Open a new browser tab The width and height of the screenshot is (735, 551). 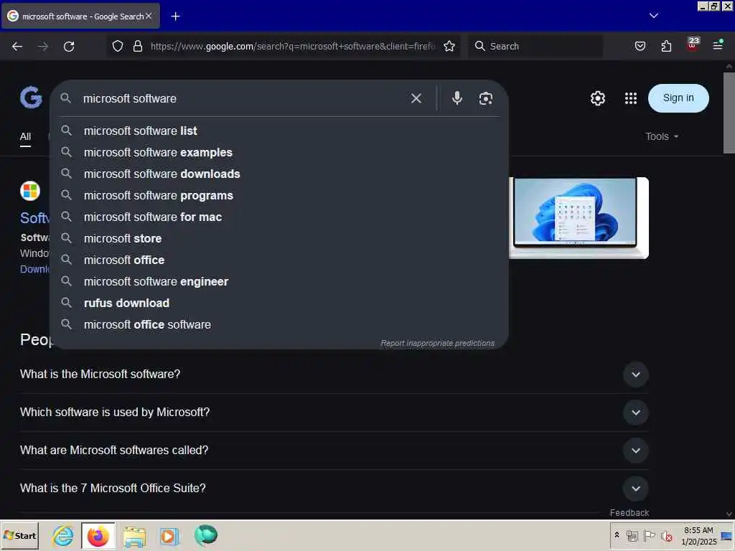(175, 17)
